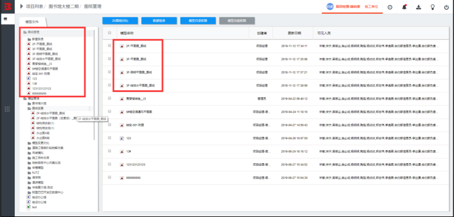454x217 pixels.
Task: Select the 模型文件 tab
Action: click(x=32, y=22)
